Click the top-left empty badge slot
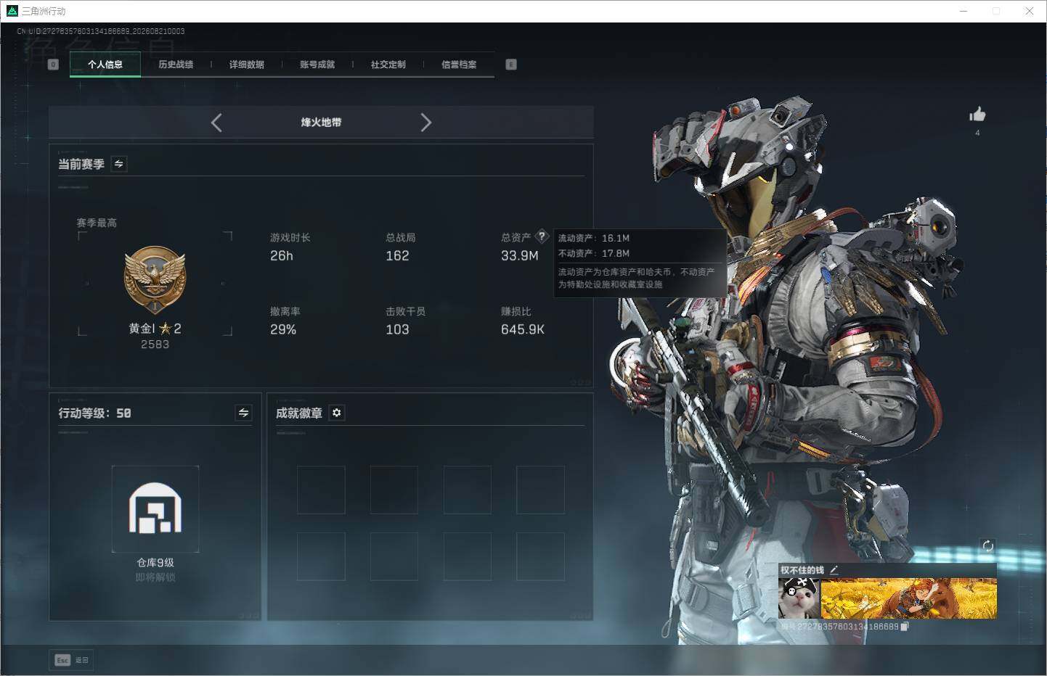 pos(321,490)
